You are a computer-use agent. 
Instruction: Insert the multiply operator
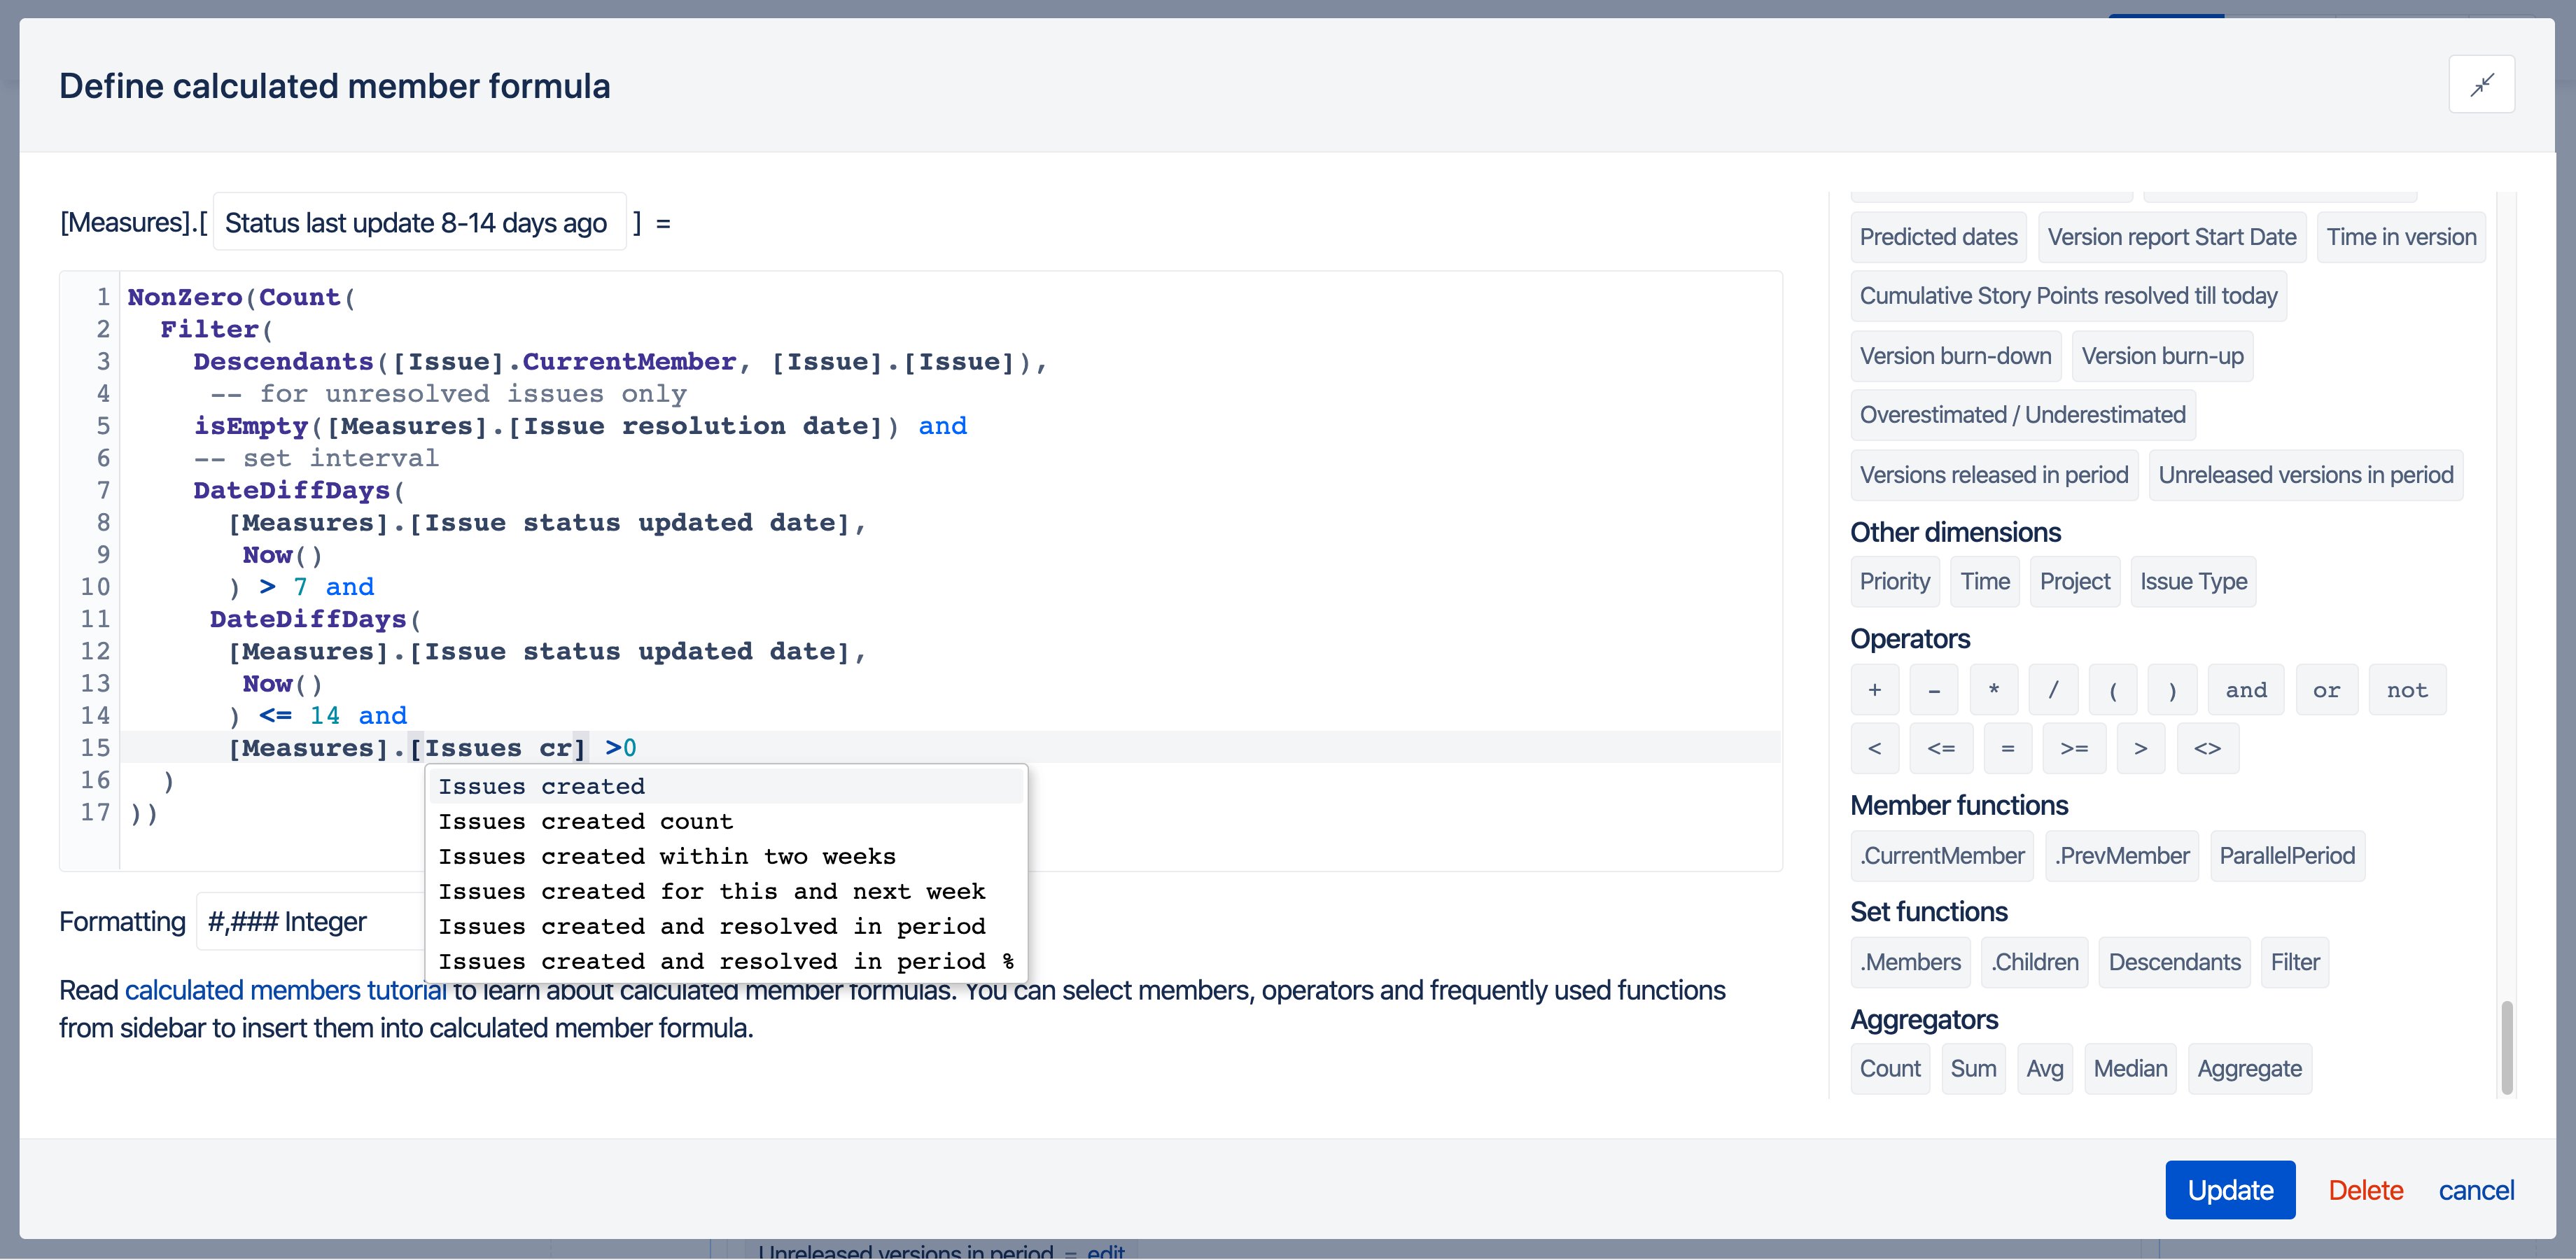coord(1993,690)
